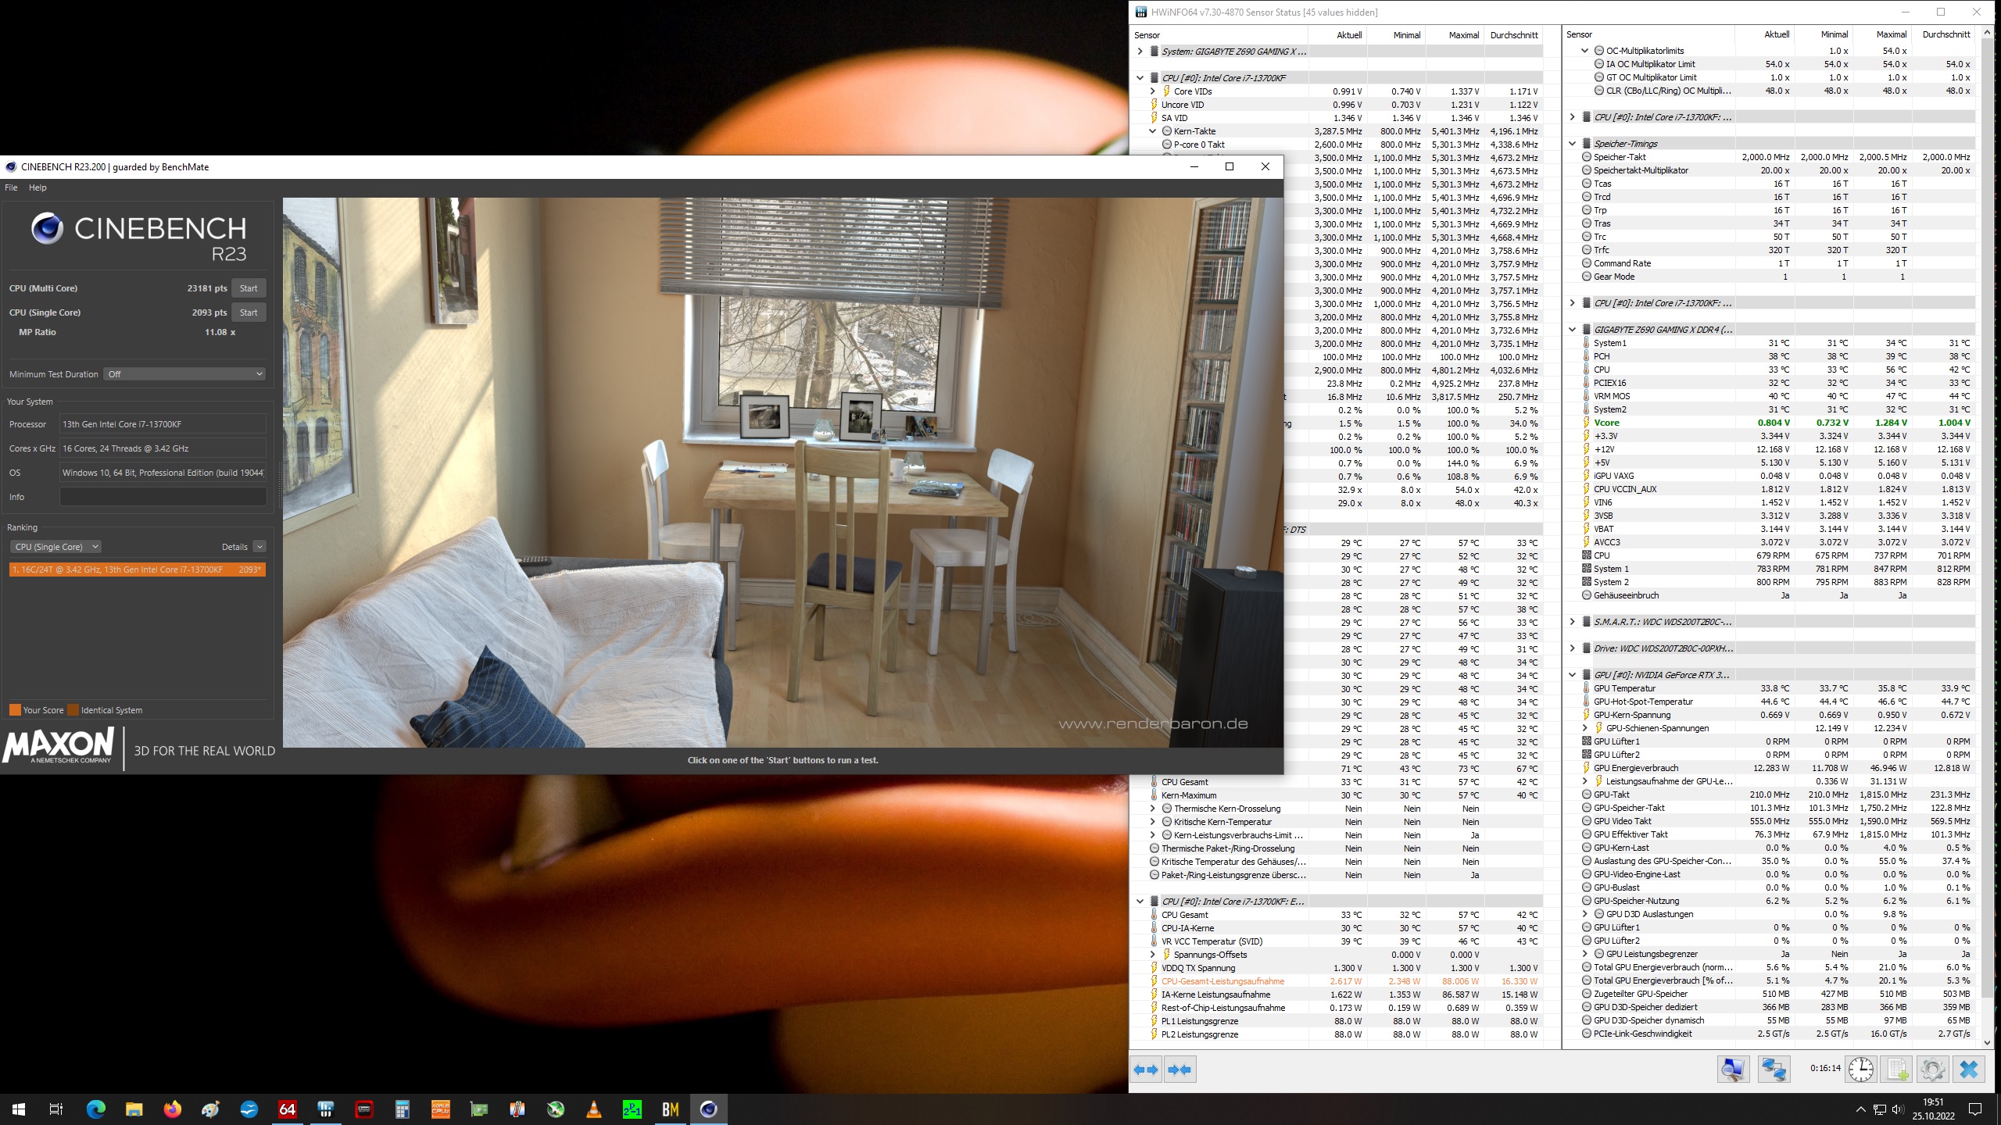Click Start for CPU Multi Core test

[x=247, y=287]
